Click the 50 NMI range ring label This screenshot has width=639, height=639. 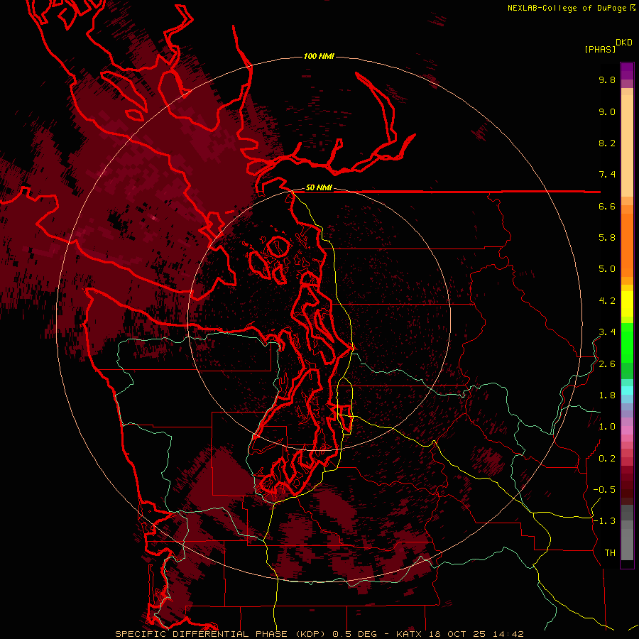(319, 187)
